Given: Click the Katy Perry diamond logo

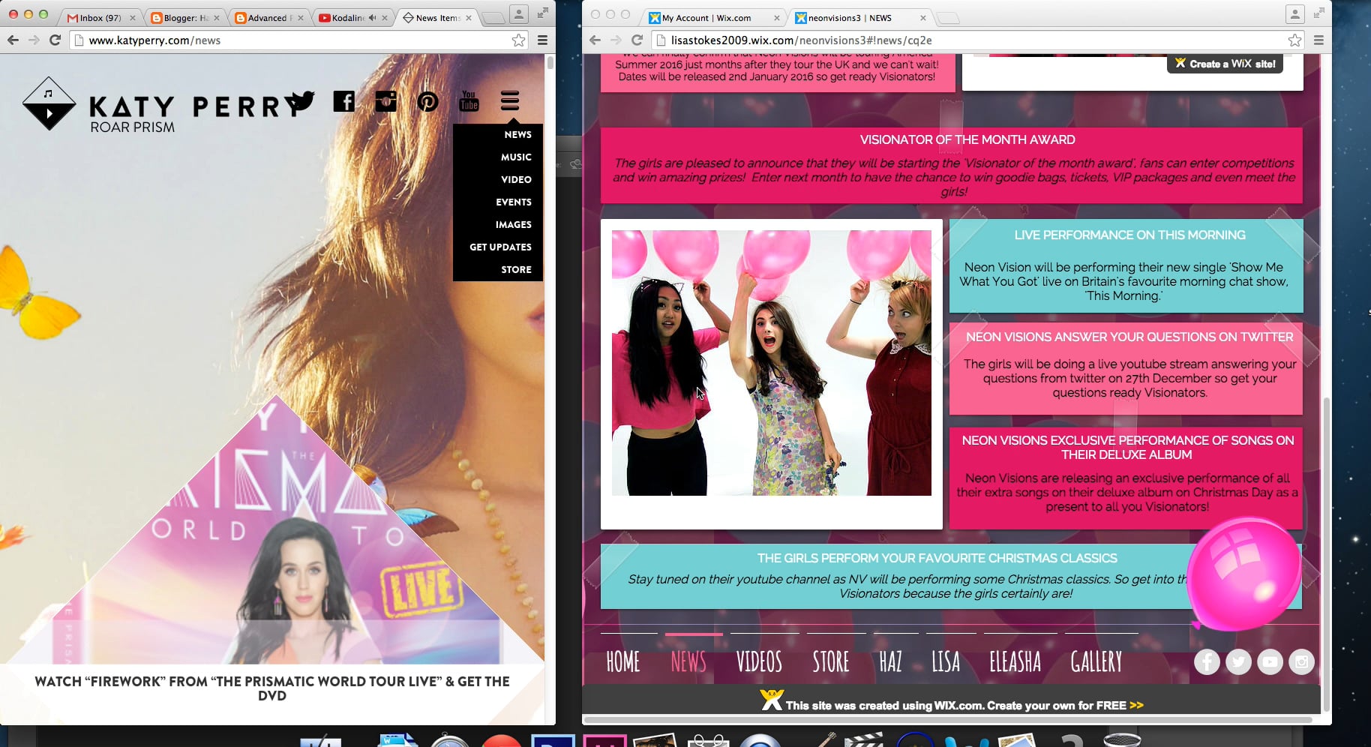Looking at the screenshot, I should [49, 103].
